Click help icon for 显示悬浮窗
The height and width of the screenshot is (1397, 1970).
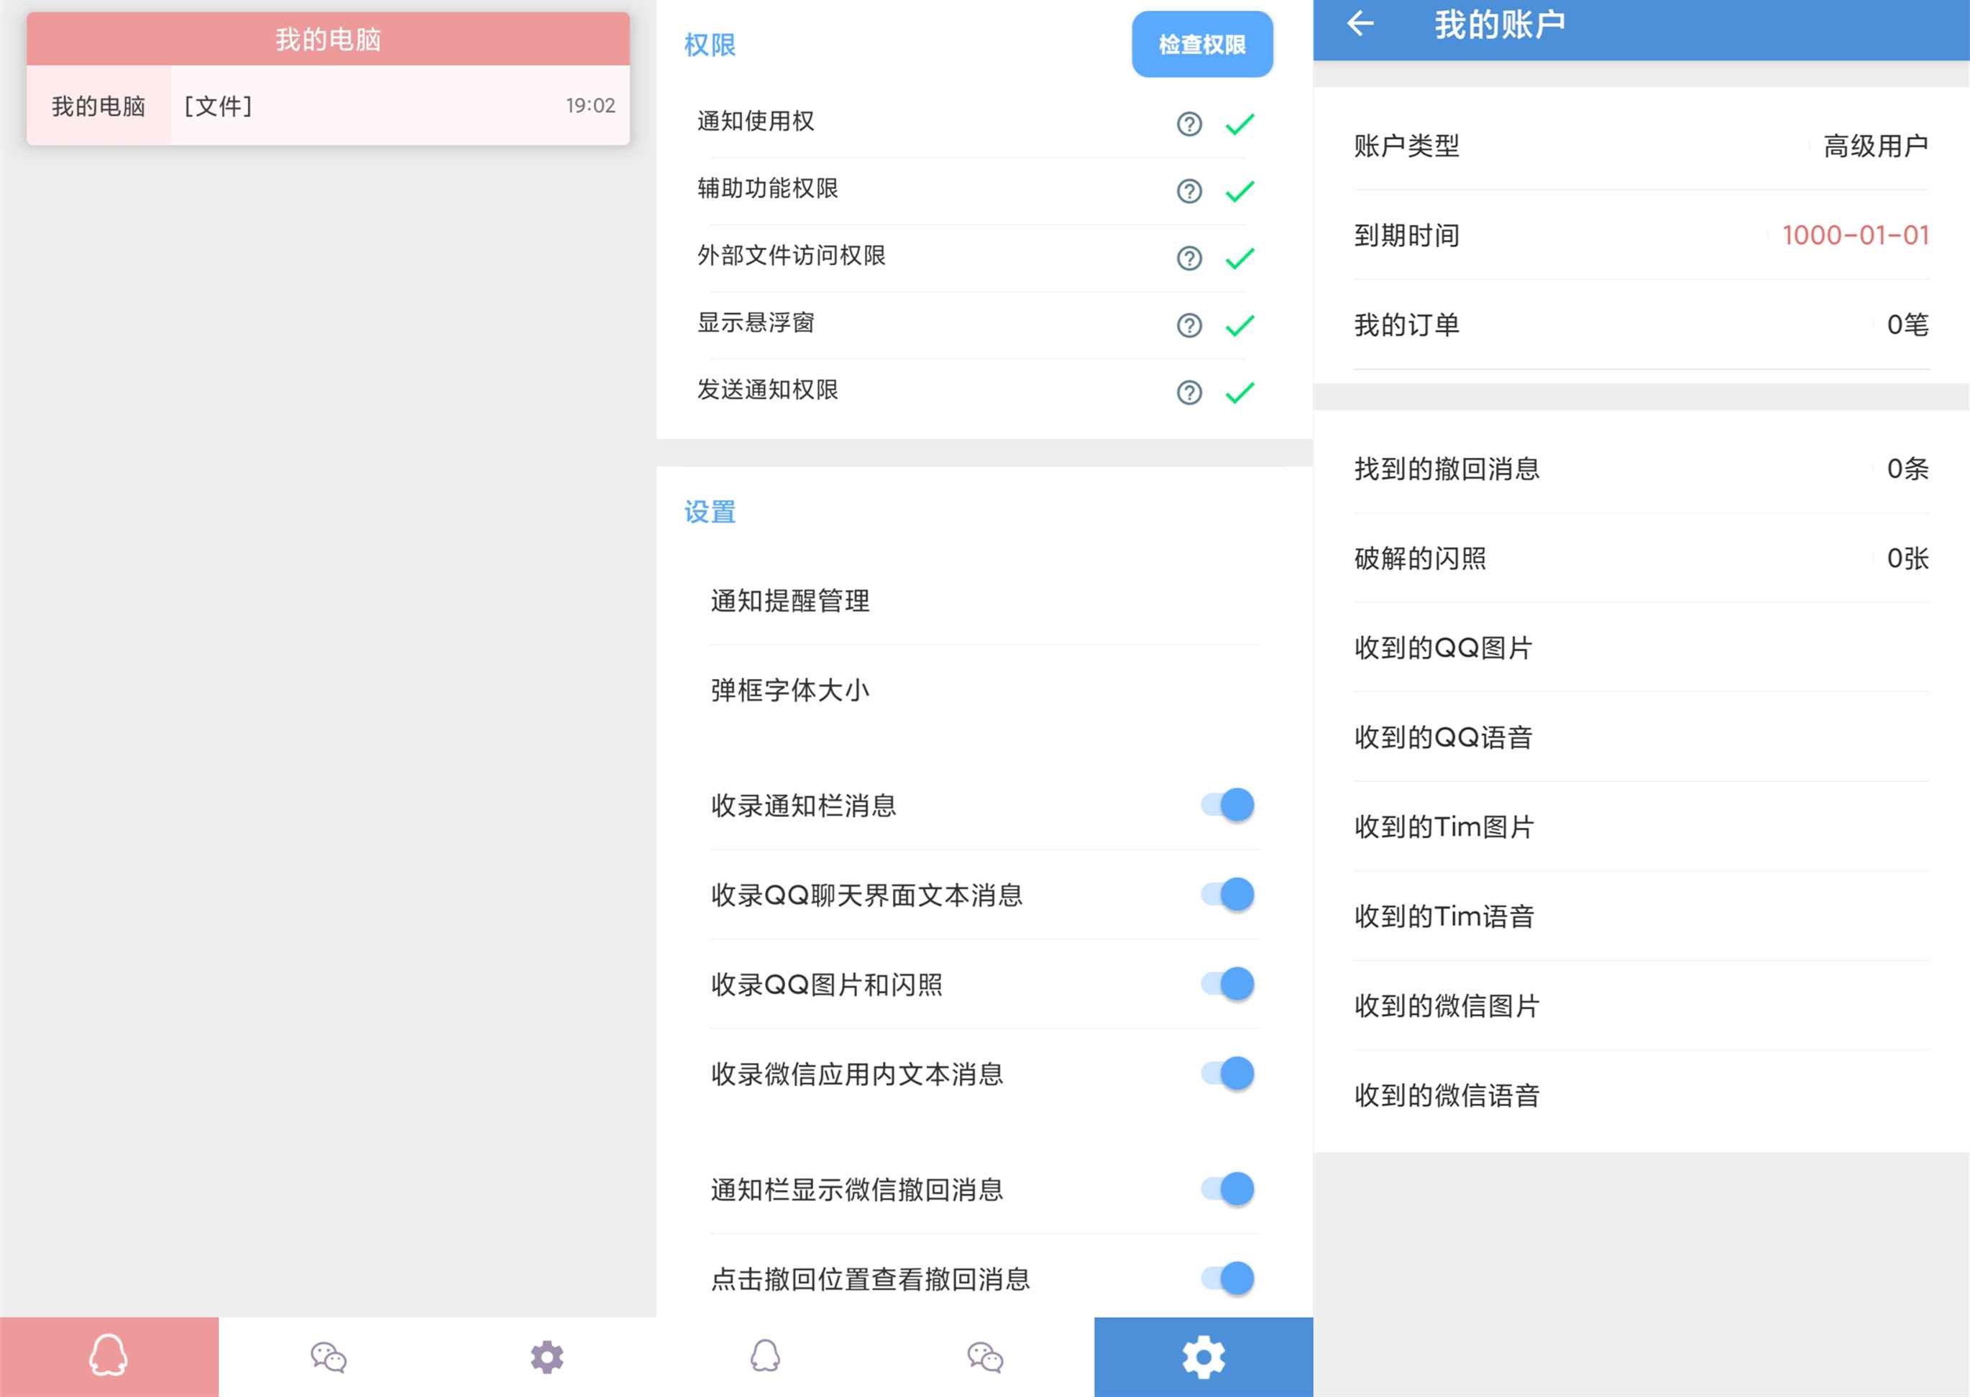click(1188, 325)
